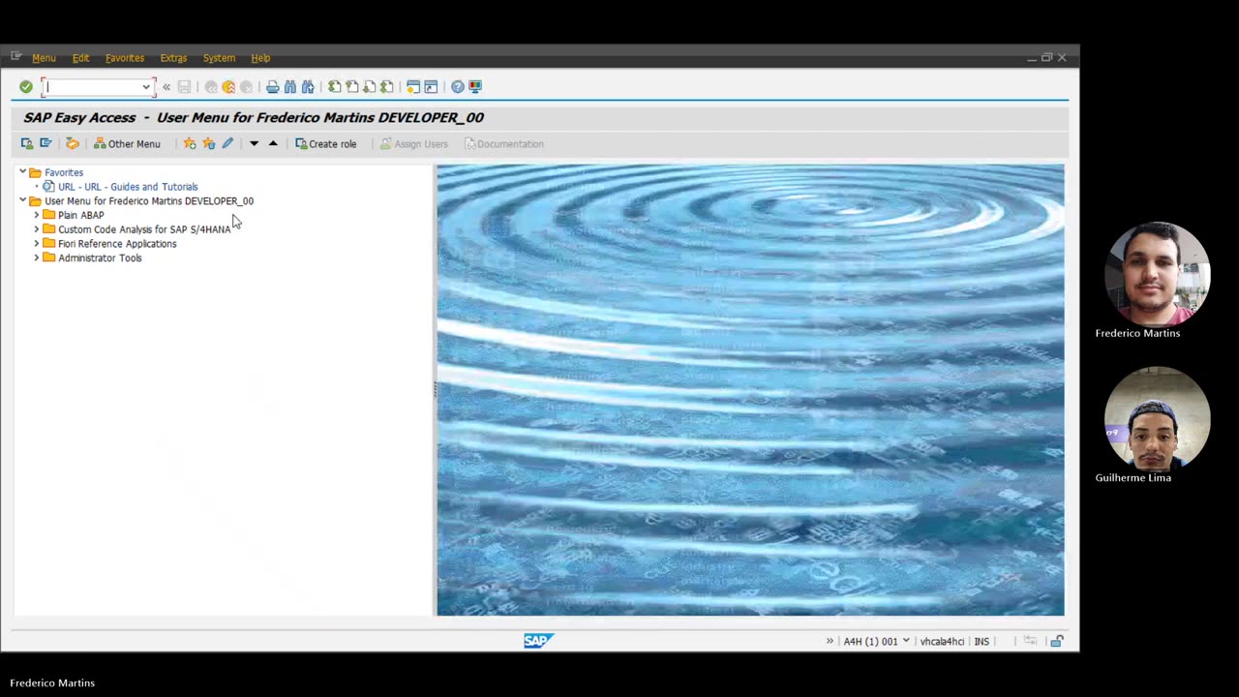This screenshot has height=697, width=1239.
Task: Click the Create Shortcut icon
Action: click(x=431, y=87)
